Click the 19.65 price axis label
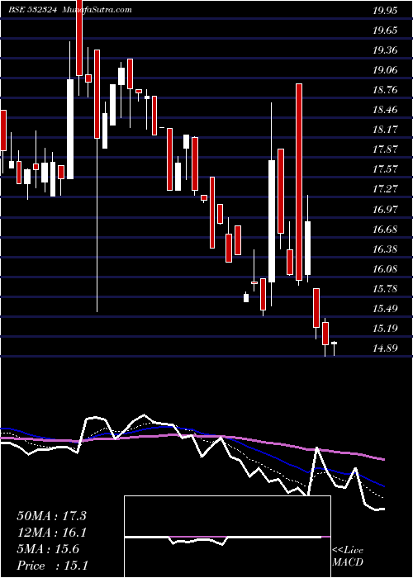 pyautogui.click(x=385, y=31)
